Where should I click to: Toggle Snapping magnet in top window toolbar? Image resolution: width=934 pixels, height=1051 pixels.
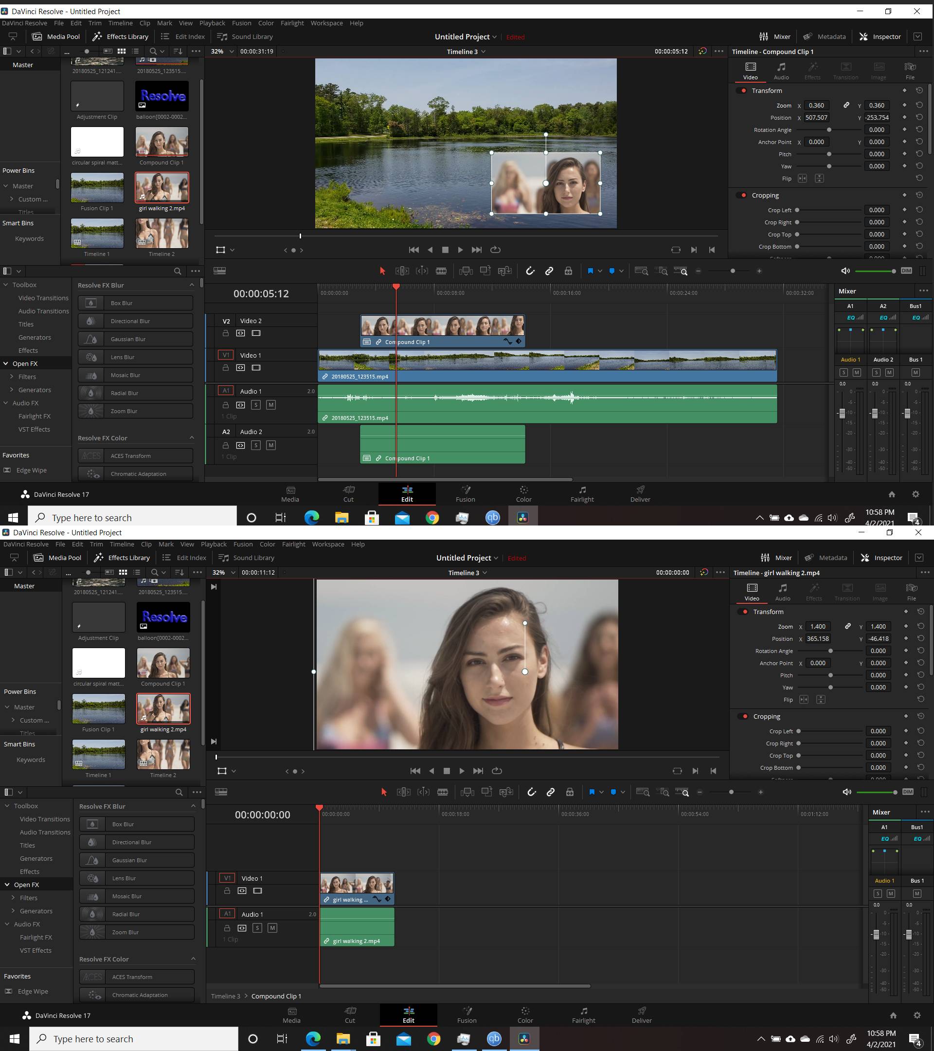click(x=530, y=271)
